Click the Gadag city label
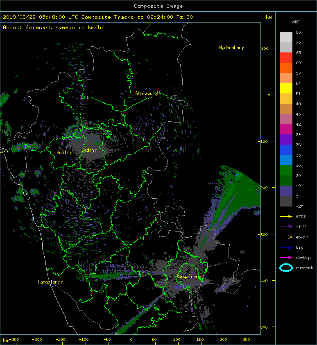This screenshot has width=317, height=345. tap(89, 150)
